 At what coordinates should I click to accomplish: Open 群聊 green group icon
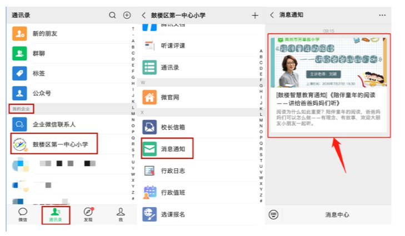[19, 54]
